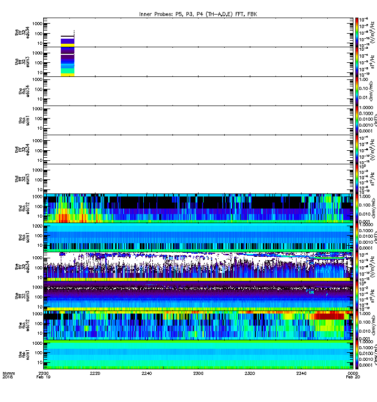The height and width of the screenshot is (402, 377).
Task: Select the 'the fbk scm1' panel label
Action: (24, 355)
